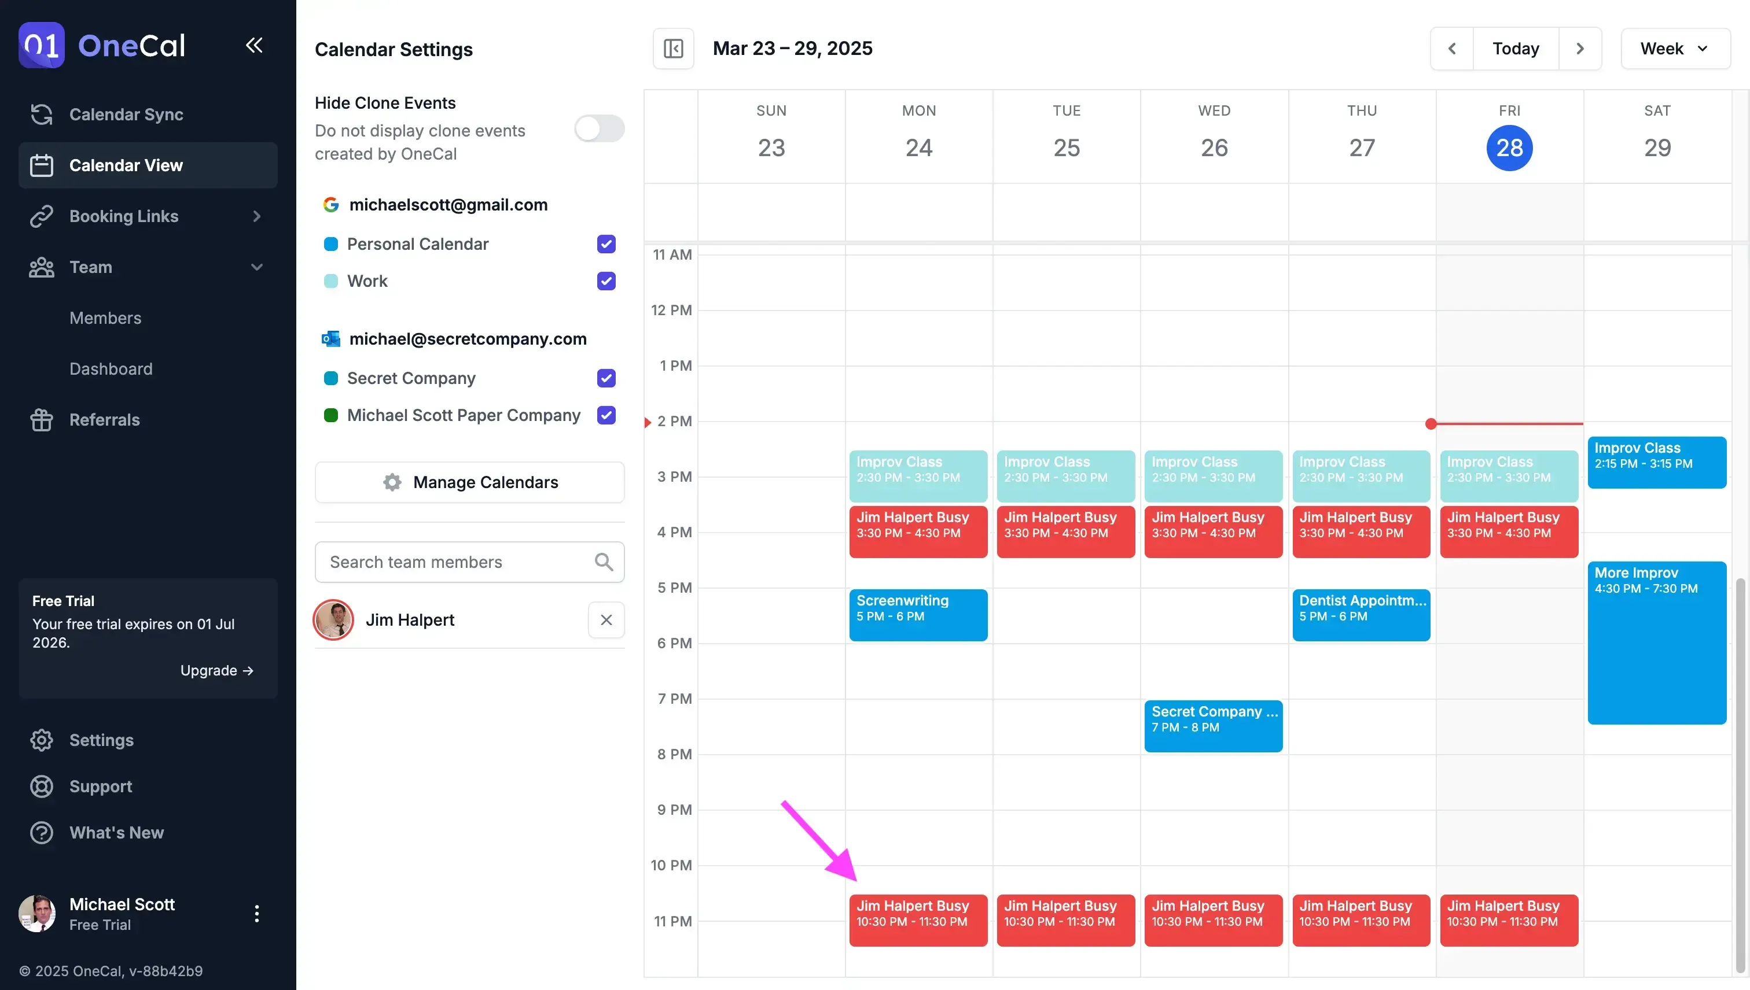Select Members under the Team menu
This screenshot has height=990, width=1750.
105,317
